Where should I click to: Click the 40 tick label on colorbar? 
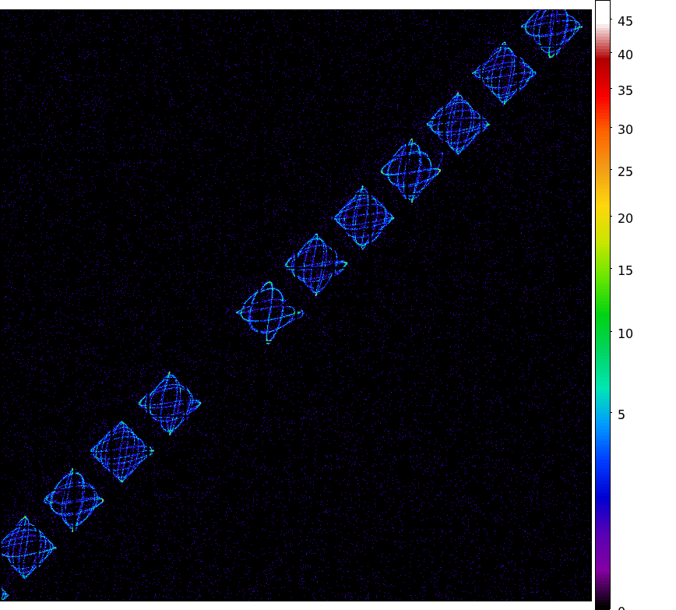(625, 55)
